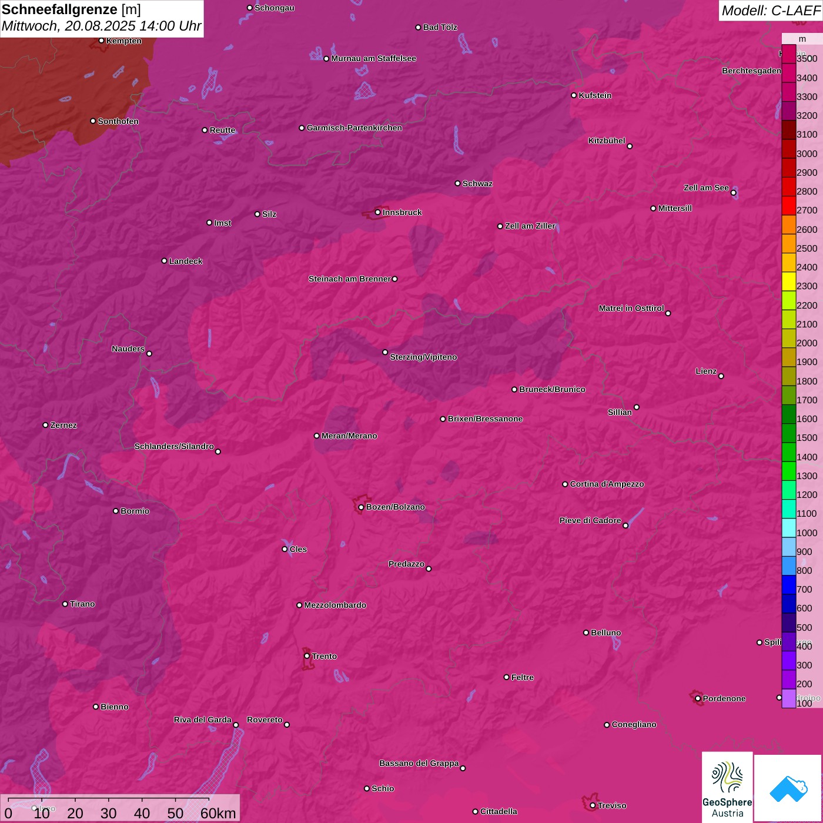Viewport: 823px width, 823px height.
Task: Click the "Modell: C-LAEF" label
Action: pos(771,11)
